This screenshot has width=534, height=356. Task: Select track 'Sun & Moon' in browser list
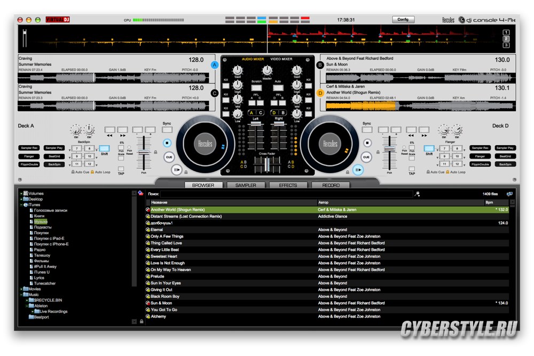(327, 303)
